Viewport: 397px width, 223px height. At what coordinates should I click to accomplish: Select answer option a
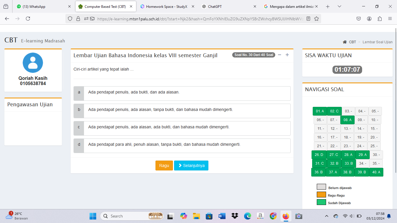[x=182, y=93]
